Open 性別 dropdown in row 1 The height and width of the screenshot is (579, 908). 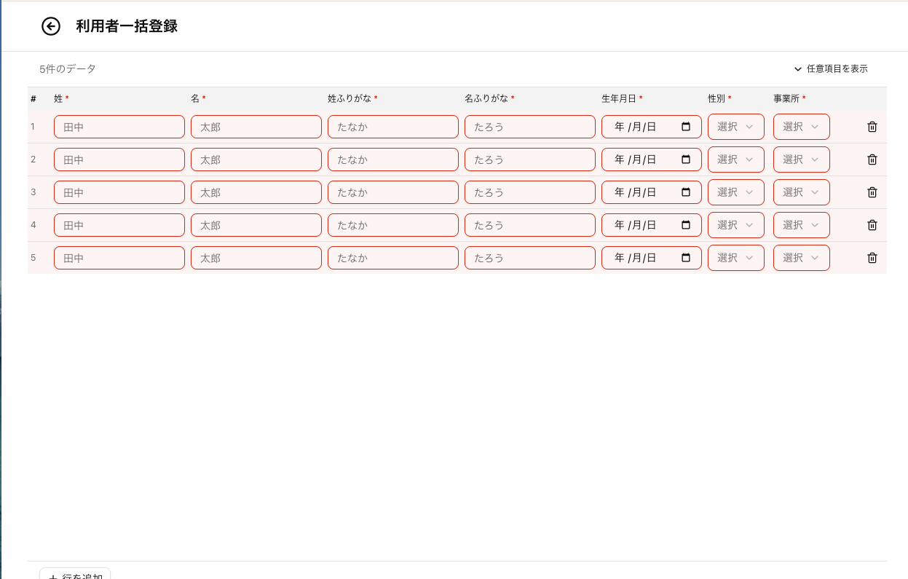click(735, 127)
